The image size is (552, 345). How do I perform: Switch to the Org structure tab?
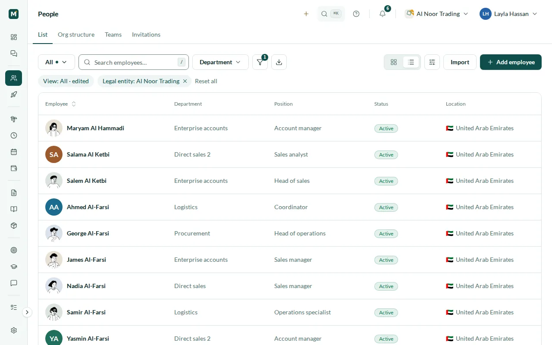coord(76,34)
